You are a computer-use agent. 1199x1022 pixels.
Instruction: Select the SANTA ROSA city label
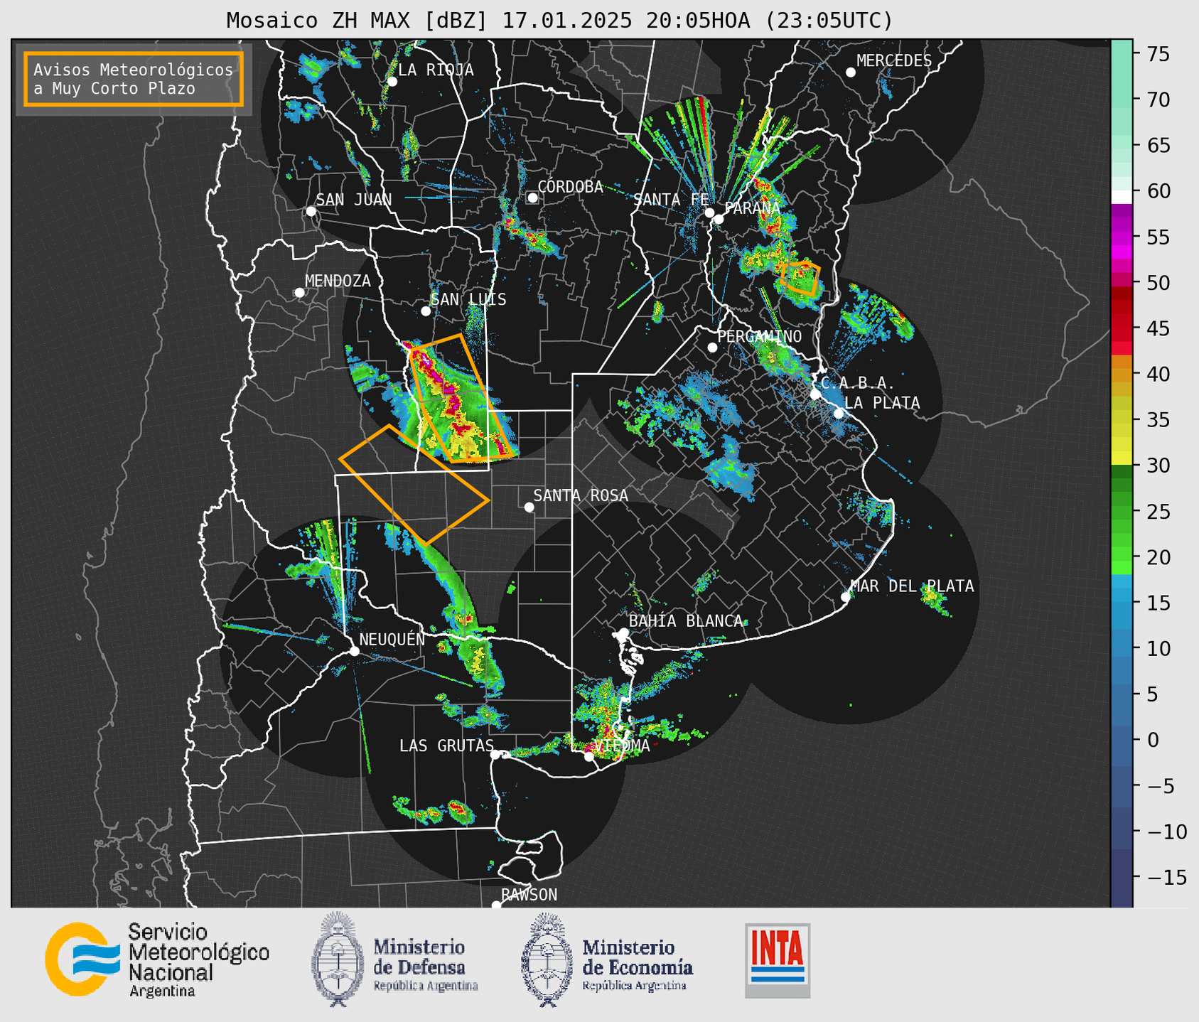click(581, 495)
